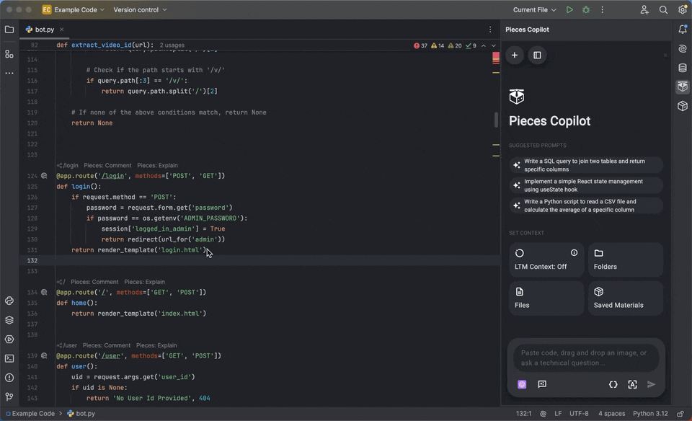Click the editor vertical scrollbar thumb
This screenshot has height=421, width=692.
point(496,120)
